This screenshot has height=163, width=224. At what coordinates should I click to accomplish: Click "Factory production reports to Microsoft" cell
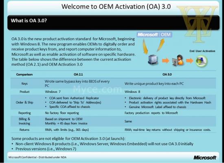[x=151, y=113]
